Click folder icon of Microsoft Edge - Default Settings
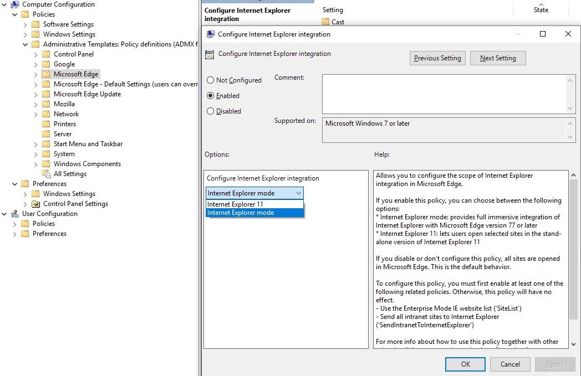This screenshot has height=376, width=581. coord(46,84)
